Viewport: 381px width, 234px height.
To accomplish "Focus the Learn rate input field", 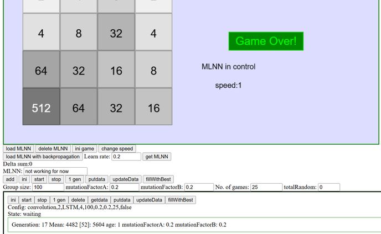I will (x=126, y=157).
